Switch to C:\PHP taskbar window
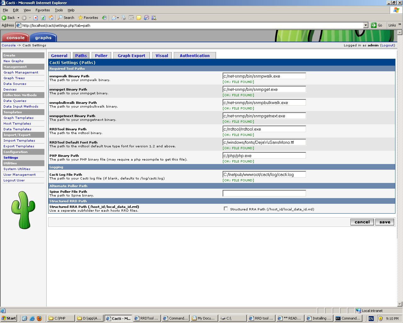Screen dimensions: 403x323 click(61, 318)
